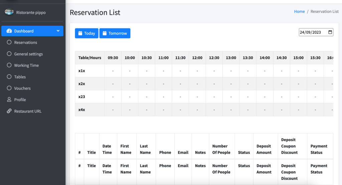This screenshot has height=185, width=342.
Task: Click the Restaurant URL link icon
Action: [x=9, y=111]
